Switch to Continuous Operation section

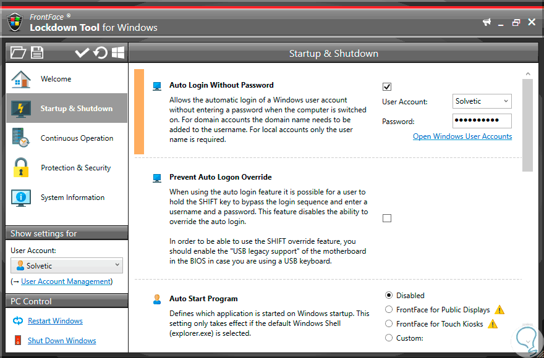pyautogui.click(x=67, y=138)
